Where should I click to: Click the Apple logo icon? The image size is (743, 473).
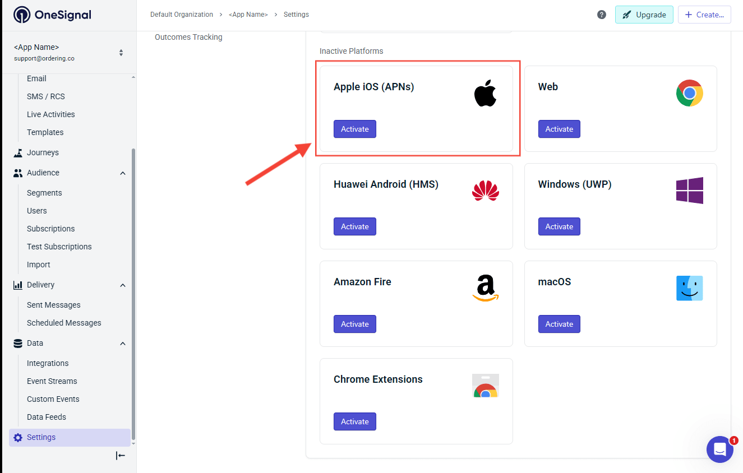pos(486,93)
